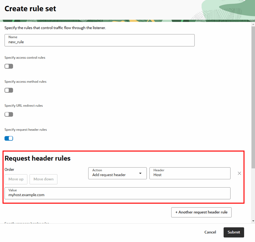Click the Move up button
The width and height of the screenshot is (255, 242).
click(16, 179)
